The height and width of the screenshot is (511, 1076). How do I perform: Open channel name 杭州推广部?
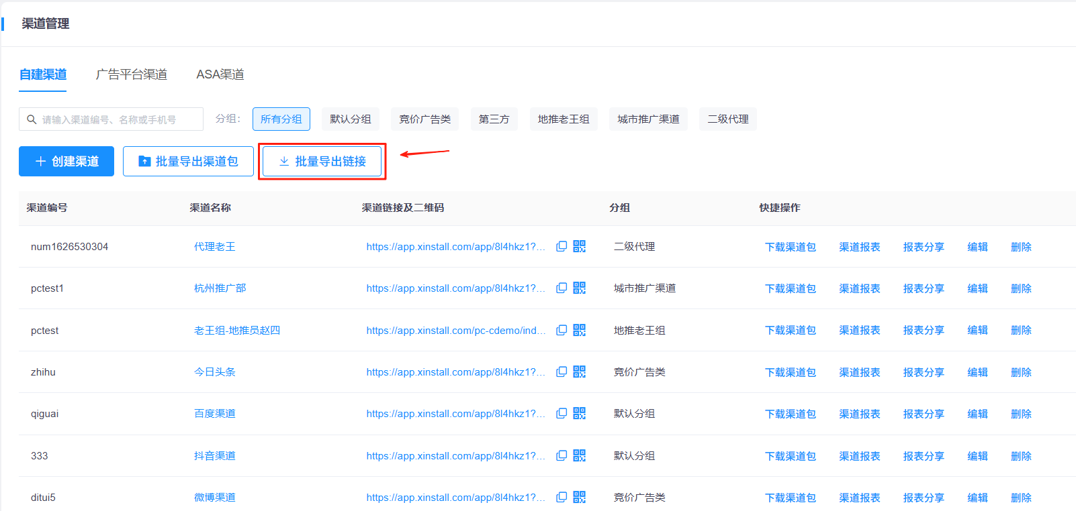[220, 288]
